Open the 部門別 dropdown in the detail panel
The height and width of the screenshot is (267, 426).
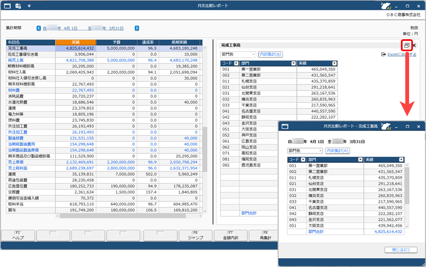(x=238, y=54)
